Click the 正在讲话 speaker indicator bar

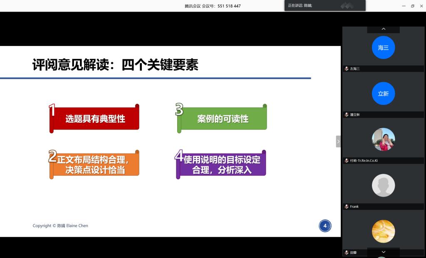point(324,5)
